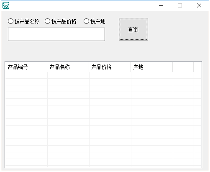Click the blank column header after 产地

(x=183, y=67)
